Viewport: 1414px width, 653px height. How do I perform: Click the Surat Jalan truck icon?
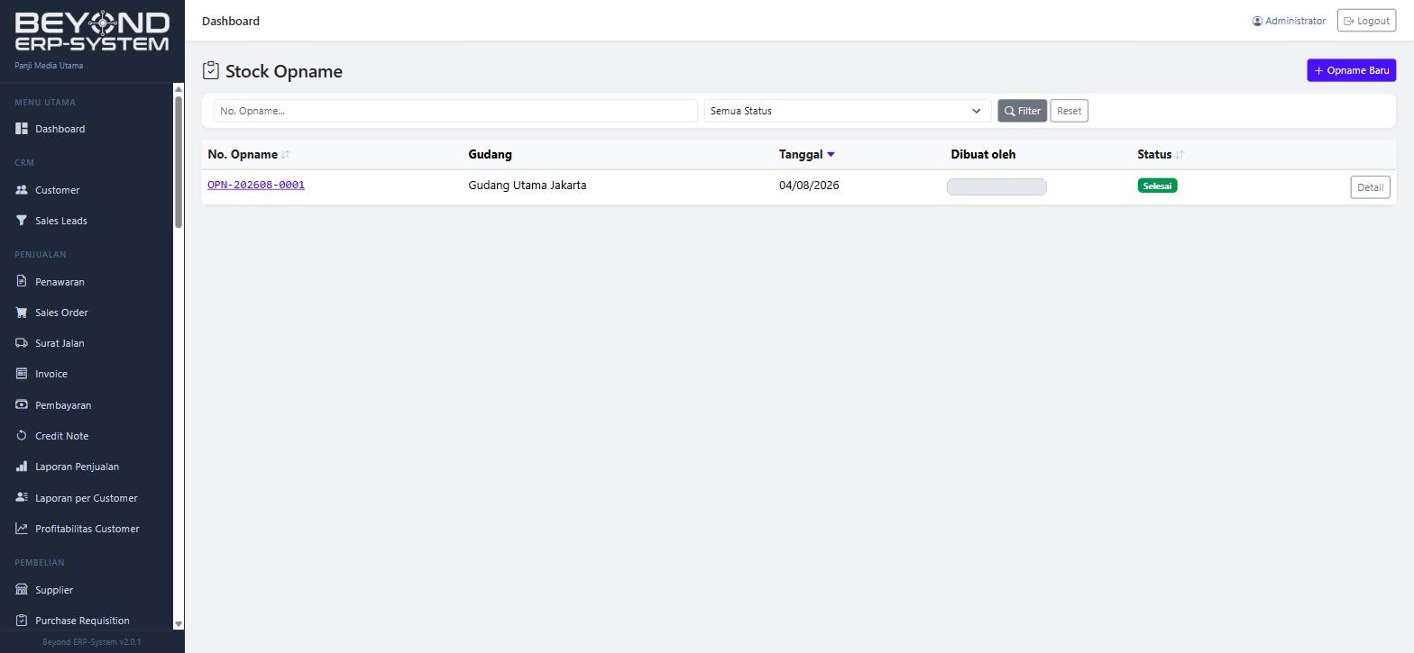22,343
